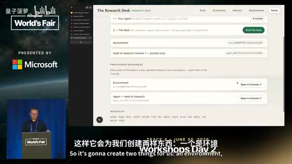Click the sidebar collapse icon at top-left
Screen dimensions: 292x164
pos(72,7)
